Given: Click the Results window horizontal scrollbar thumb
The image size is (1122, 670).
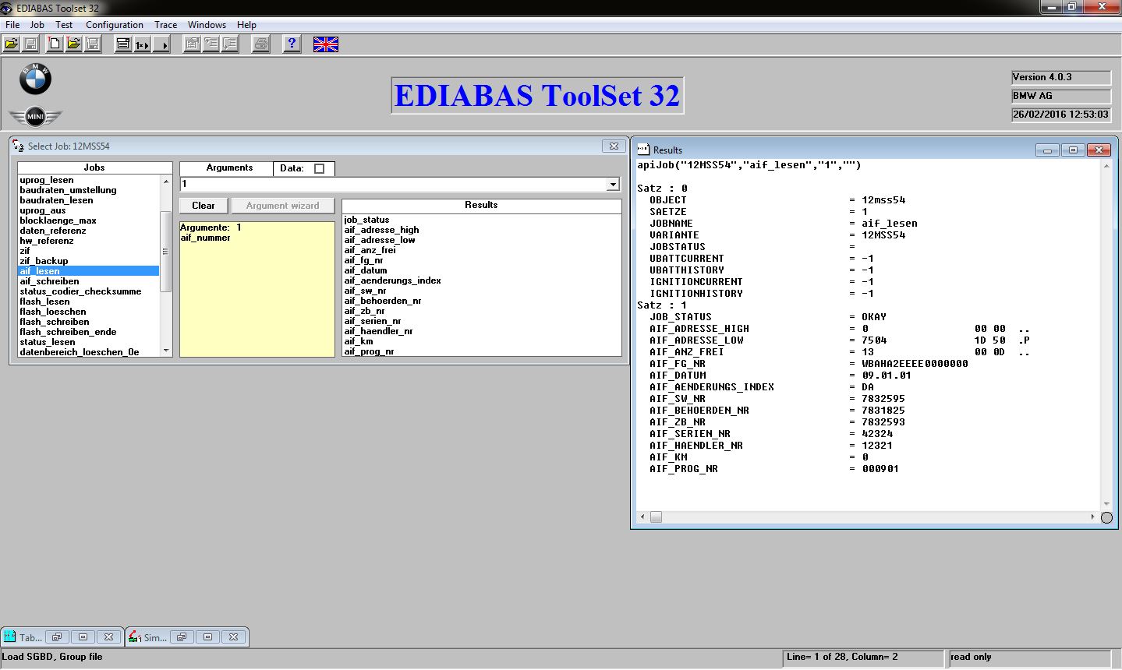Looking at the screenshot, I should pos(657,517).
